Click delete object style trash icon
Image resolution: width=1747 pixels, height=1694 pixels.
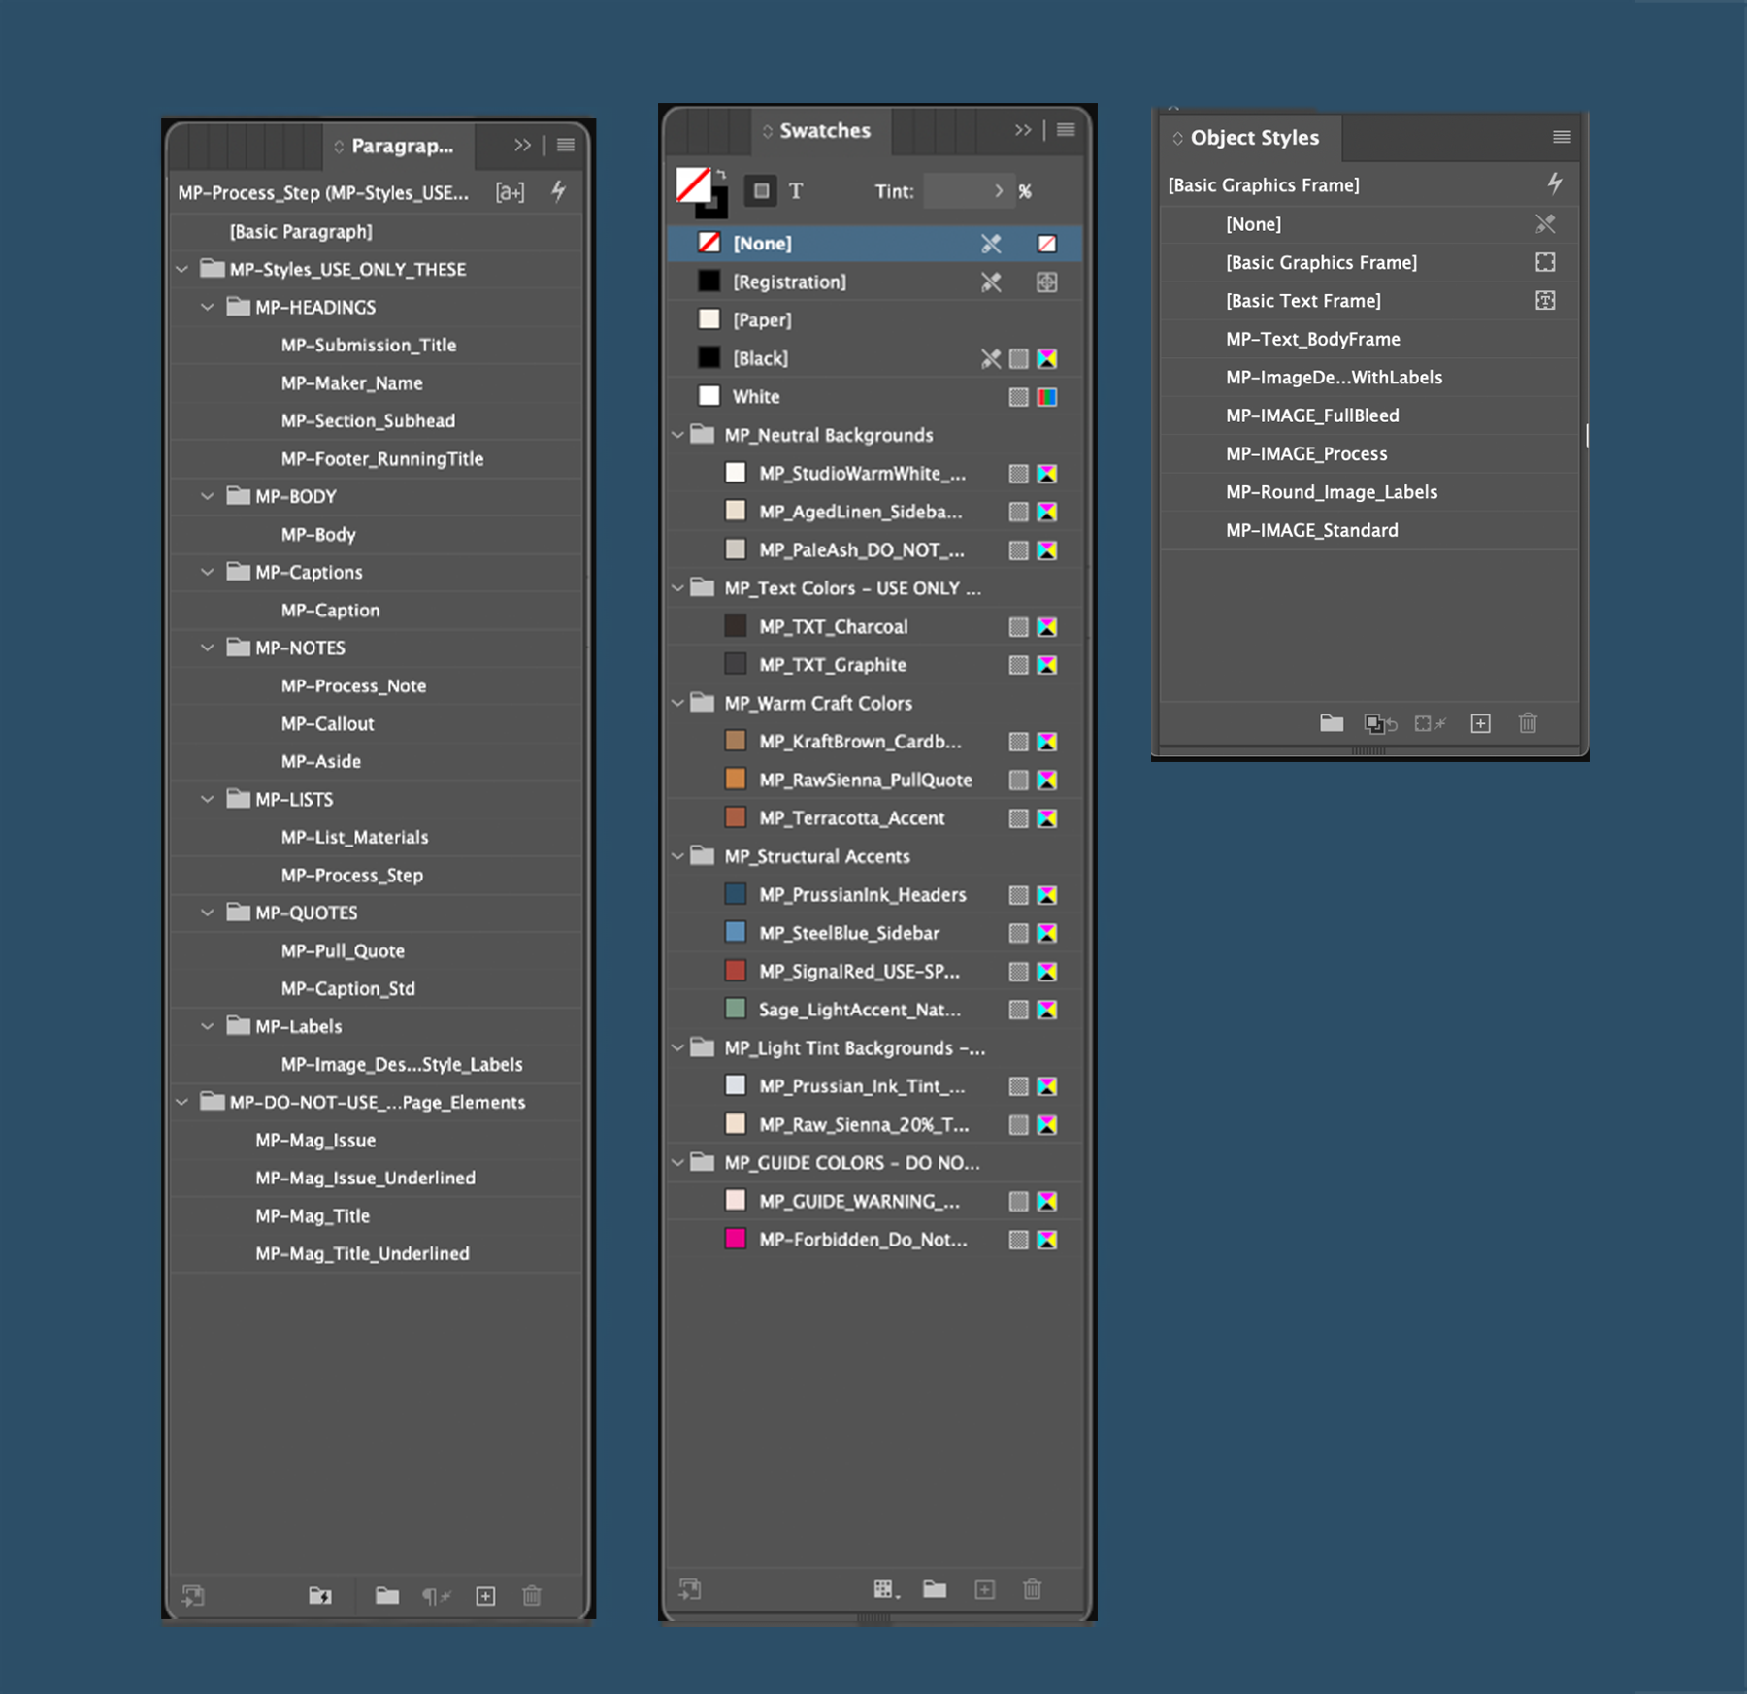(x=1528, y=723)
